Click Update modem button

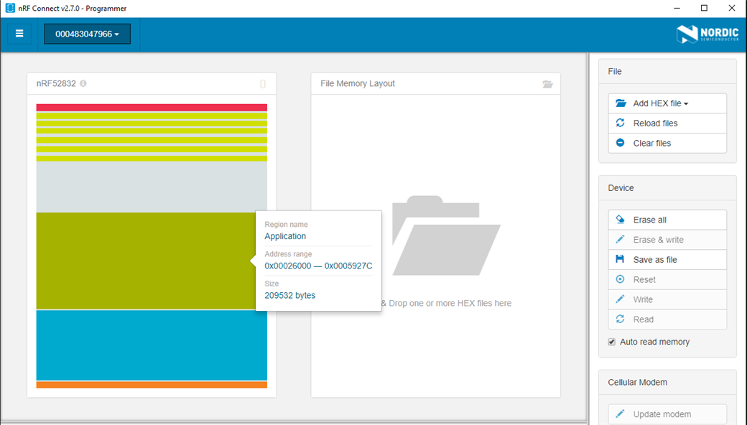point(667,414)
